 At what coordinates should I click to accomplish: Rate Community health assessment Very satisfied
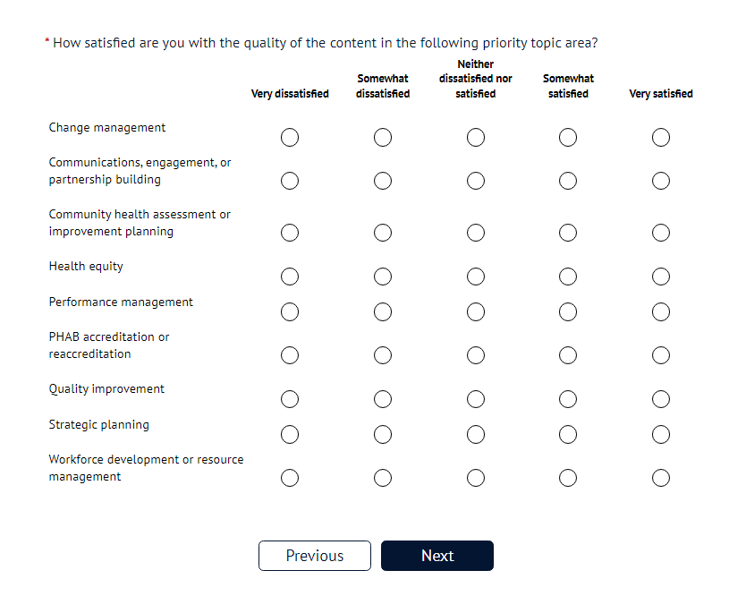click(661, 233)
